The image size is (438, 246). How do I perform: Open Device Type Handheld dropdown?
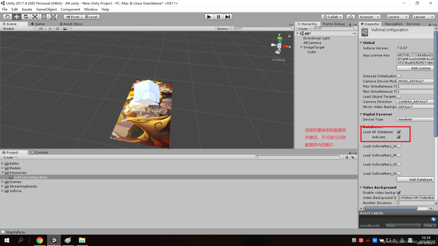(415, 120)
